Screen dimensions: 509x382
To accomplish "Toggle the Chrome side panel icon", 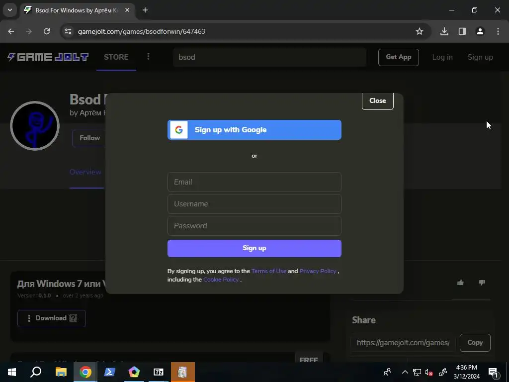I will point(462,31).
